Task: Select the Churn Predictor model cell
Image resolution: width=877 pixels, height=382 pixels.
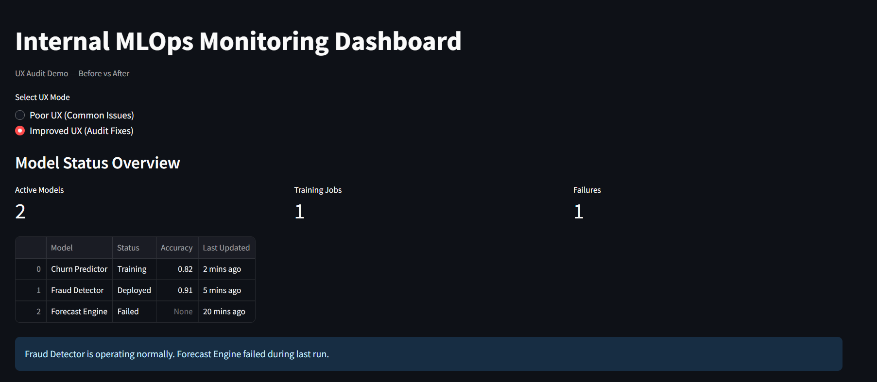Action: tap(79, 269)
